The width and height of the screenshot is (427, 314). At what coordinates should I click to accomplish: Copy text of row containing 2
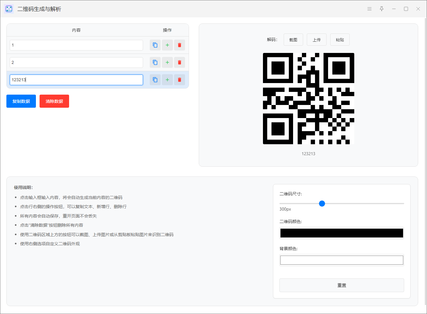click(155, 62)
